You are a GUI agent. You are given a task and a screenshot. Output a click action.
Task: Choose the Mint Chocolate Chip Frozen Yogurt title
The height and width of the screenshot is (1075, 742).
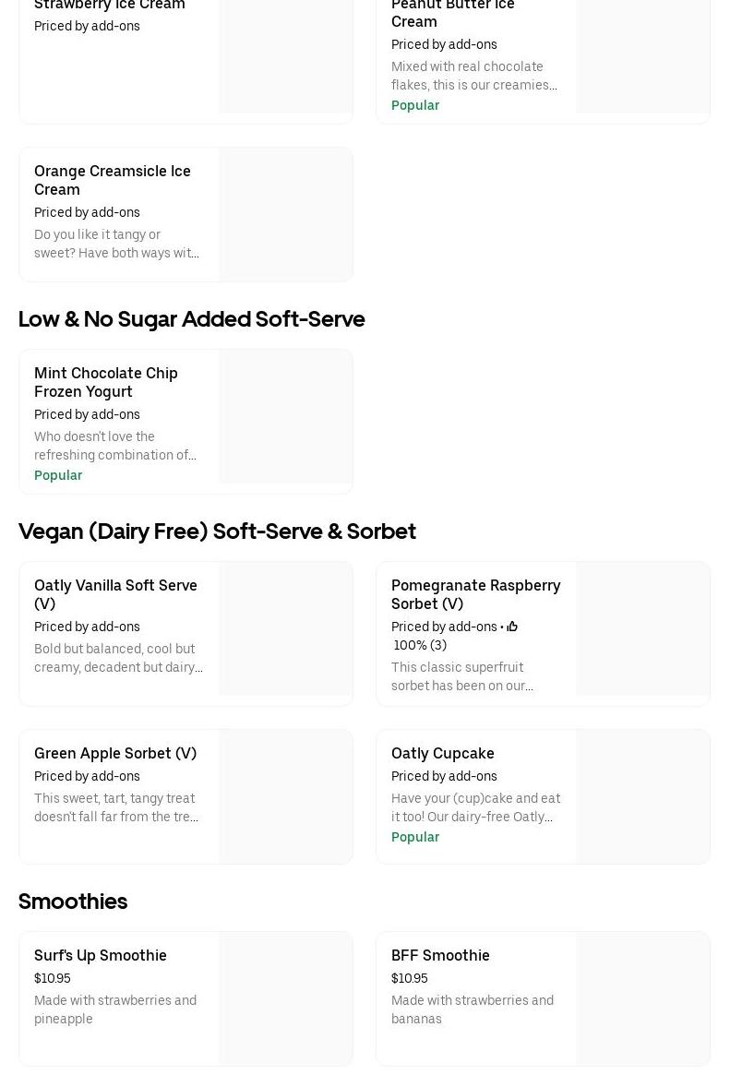106,382
